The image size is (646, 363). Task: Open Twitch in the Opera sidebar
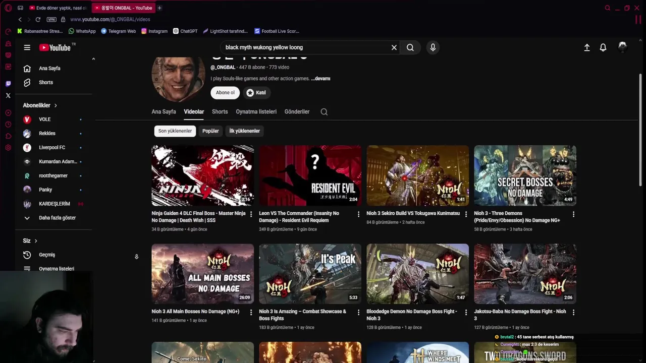pos(8,84)
